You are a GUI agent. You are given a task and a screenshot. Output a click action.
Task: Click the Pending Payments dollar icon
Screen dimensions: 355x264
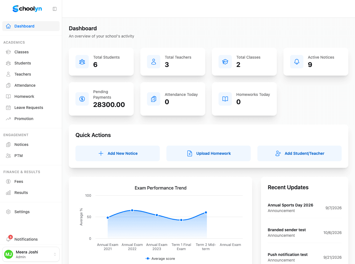coord(82,99)
